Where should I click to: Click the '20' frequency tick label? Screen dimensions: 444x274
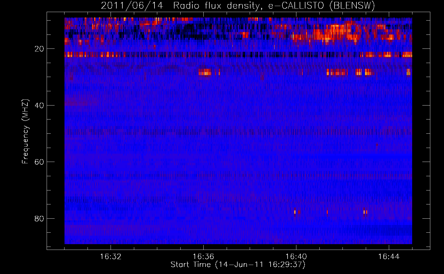[39, 49]
